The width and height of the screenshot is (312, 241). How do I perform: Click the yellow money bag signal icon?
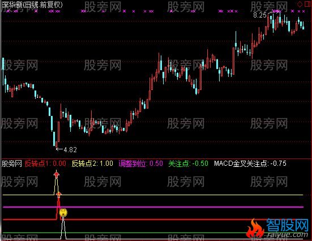point(63,213)
